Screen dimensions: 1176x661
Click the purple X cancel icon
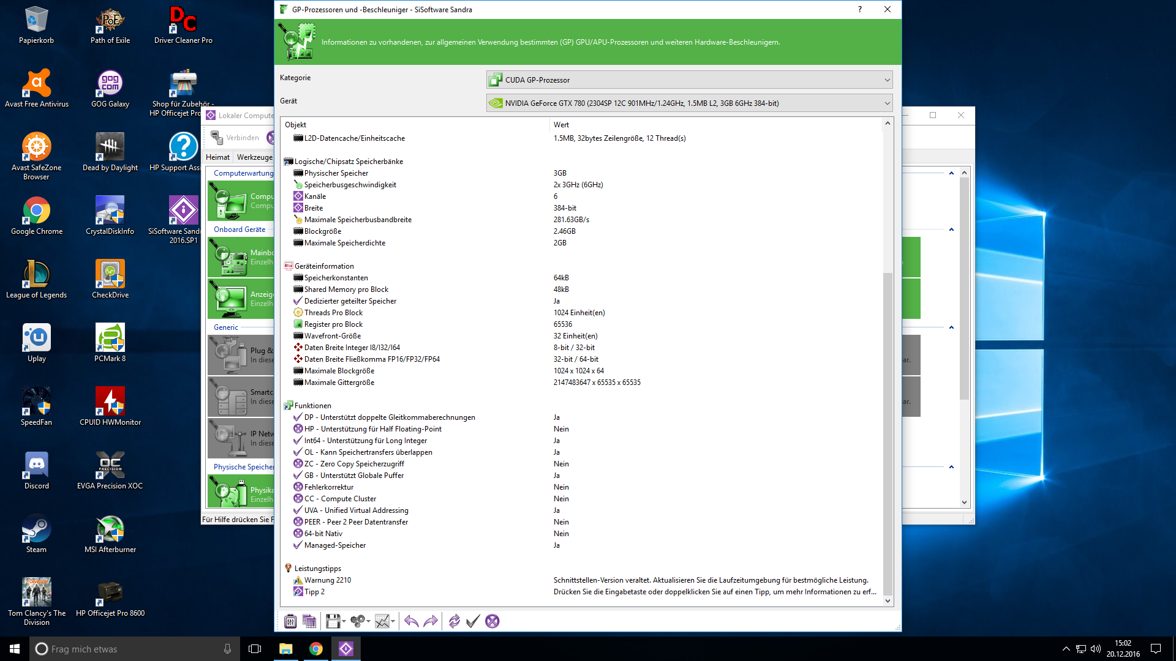click(x=492, y=621)
